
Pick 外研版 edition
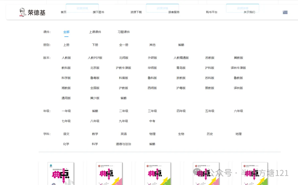coord(152,58)
